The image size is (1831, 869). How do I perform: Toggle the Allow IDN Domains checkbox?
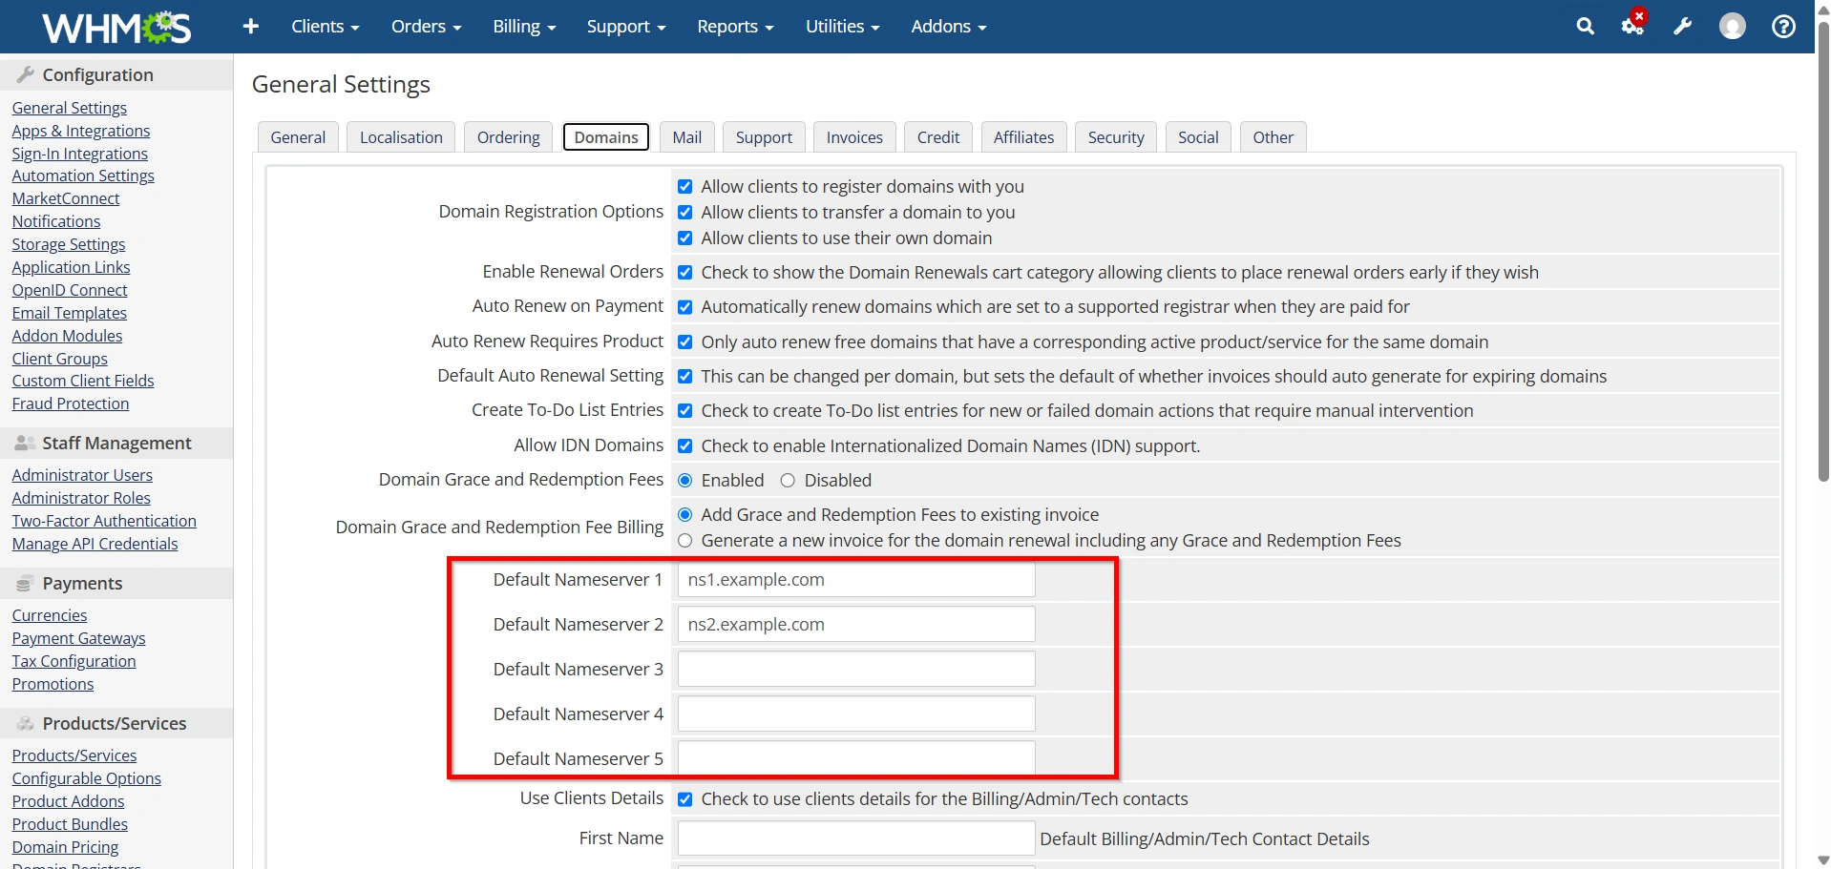point(684,445)
